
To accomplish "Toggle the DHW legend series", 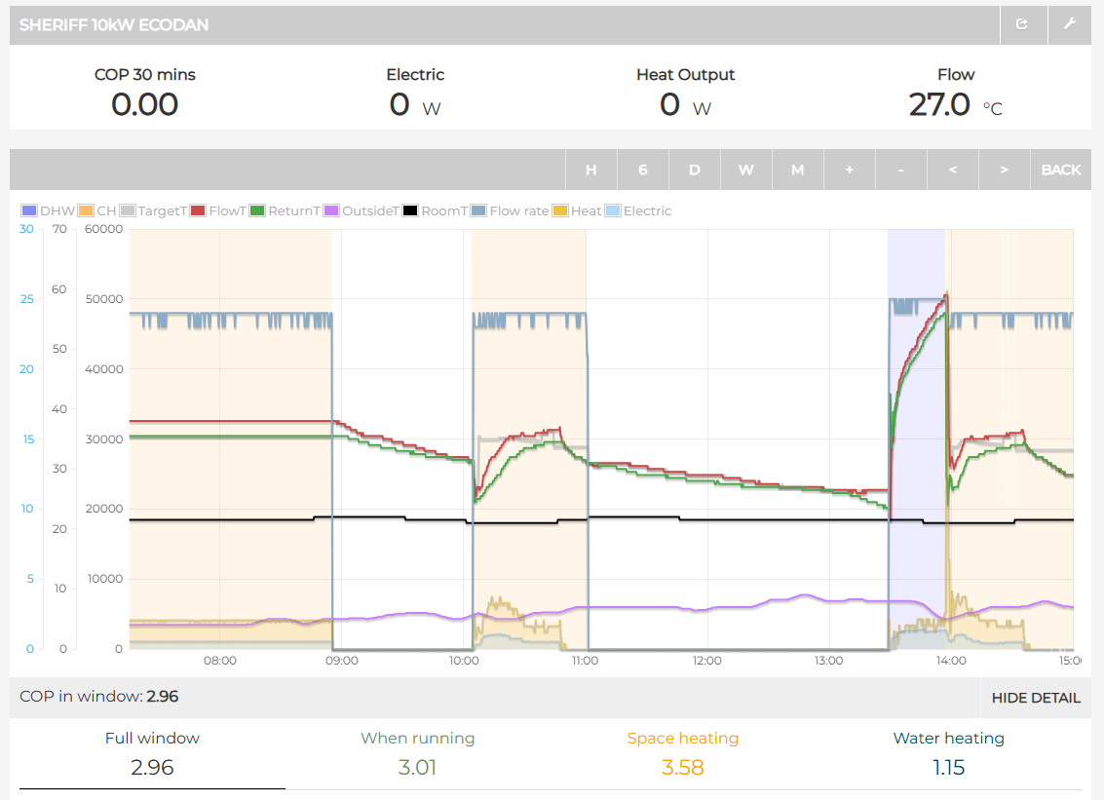I will (48, 210).
